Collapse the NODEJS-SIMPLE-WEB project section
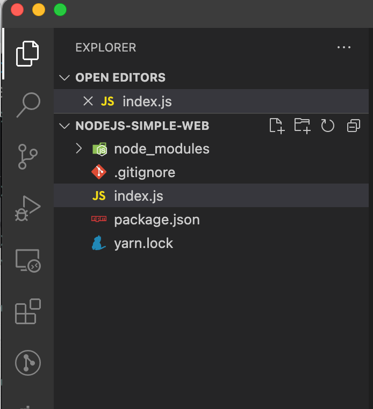373x409 pixels. point(65,126)
